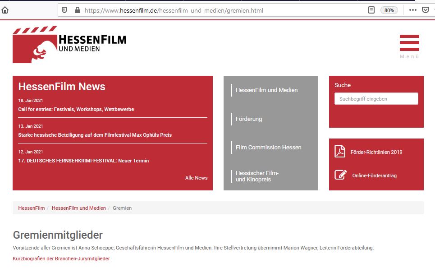The width and height of the screenshot is (435, 268).
Task: Toggle Reader View icon in address bar
Action: 371,10
